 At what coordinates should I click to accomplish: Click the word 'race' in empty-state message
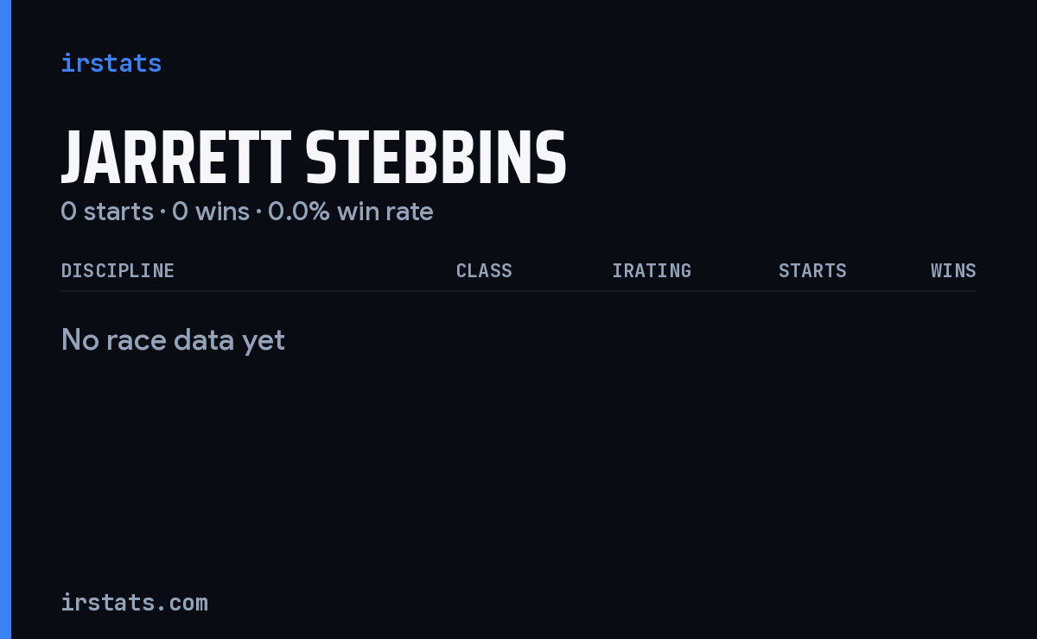(x=139, y=340)
